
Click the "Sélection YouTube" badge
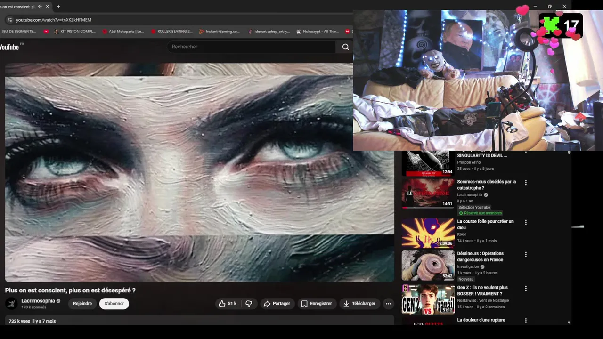point(474,207)
